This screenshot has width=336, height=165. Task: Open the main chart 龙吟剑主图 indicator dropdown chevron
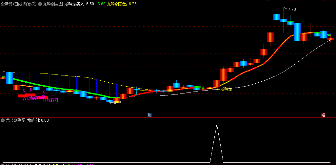point(40,4)
